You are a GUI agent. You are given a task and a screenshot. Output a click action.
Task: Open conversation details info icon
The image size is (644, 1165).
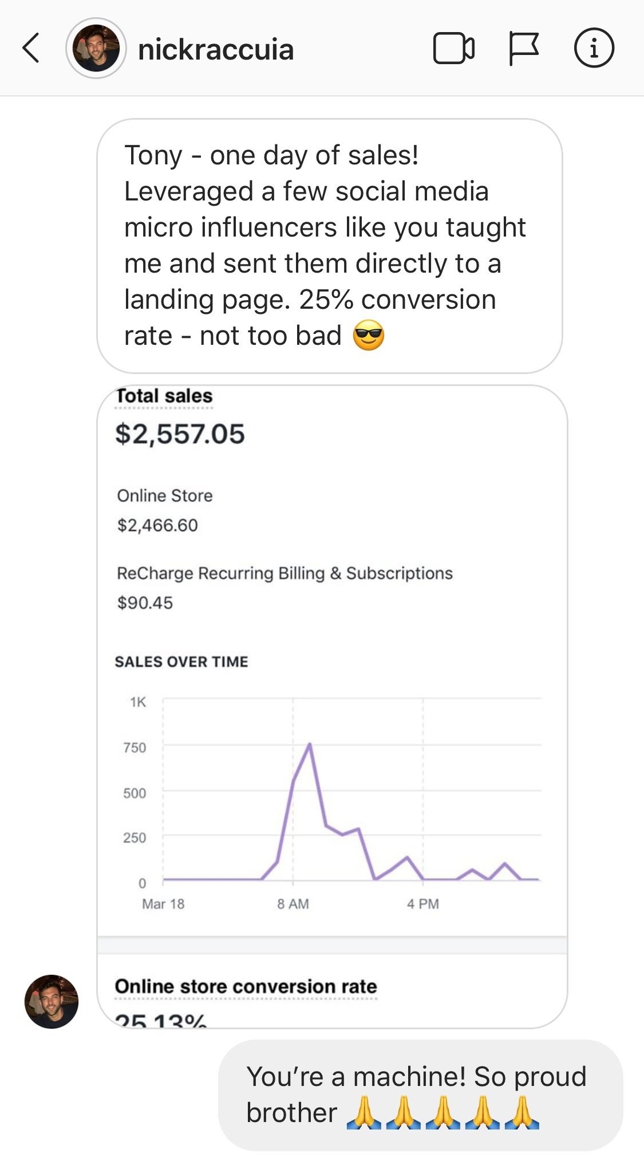coord(594,48)
